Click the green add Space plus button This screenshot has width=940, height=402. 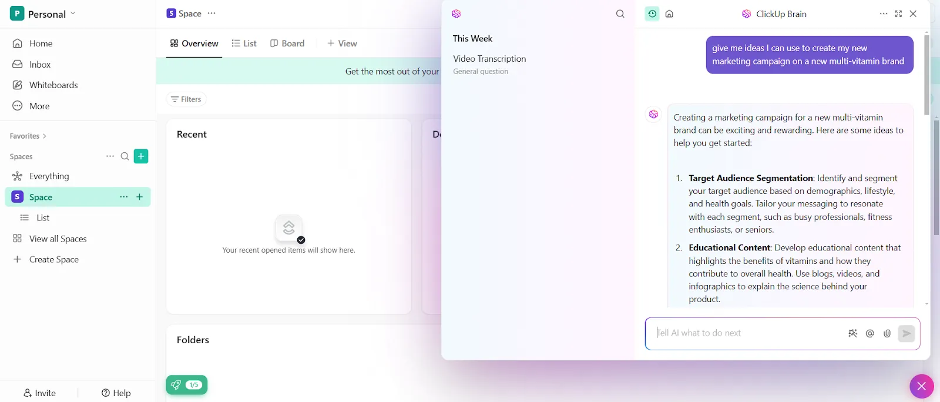coord(141,156)
